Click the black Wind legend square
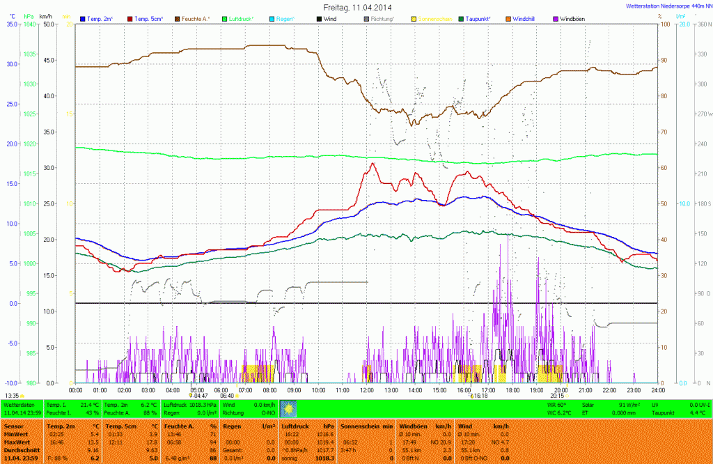 [319, 18]
